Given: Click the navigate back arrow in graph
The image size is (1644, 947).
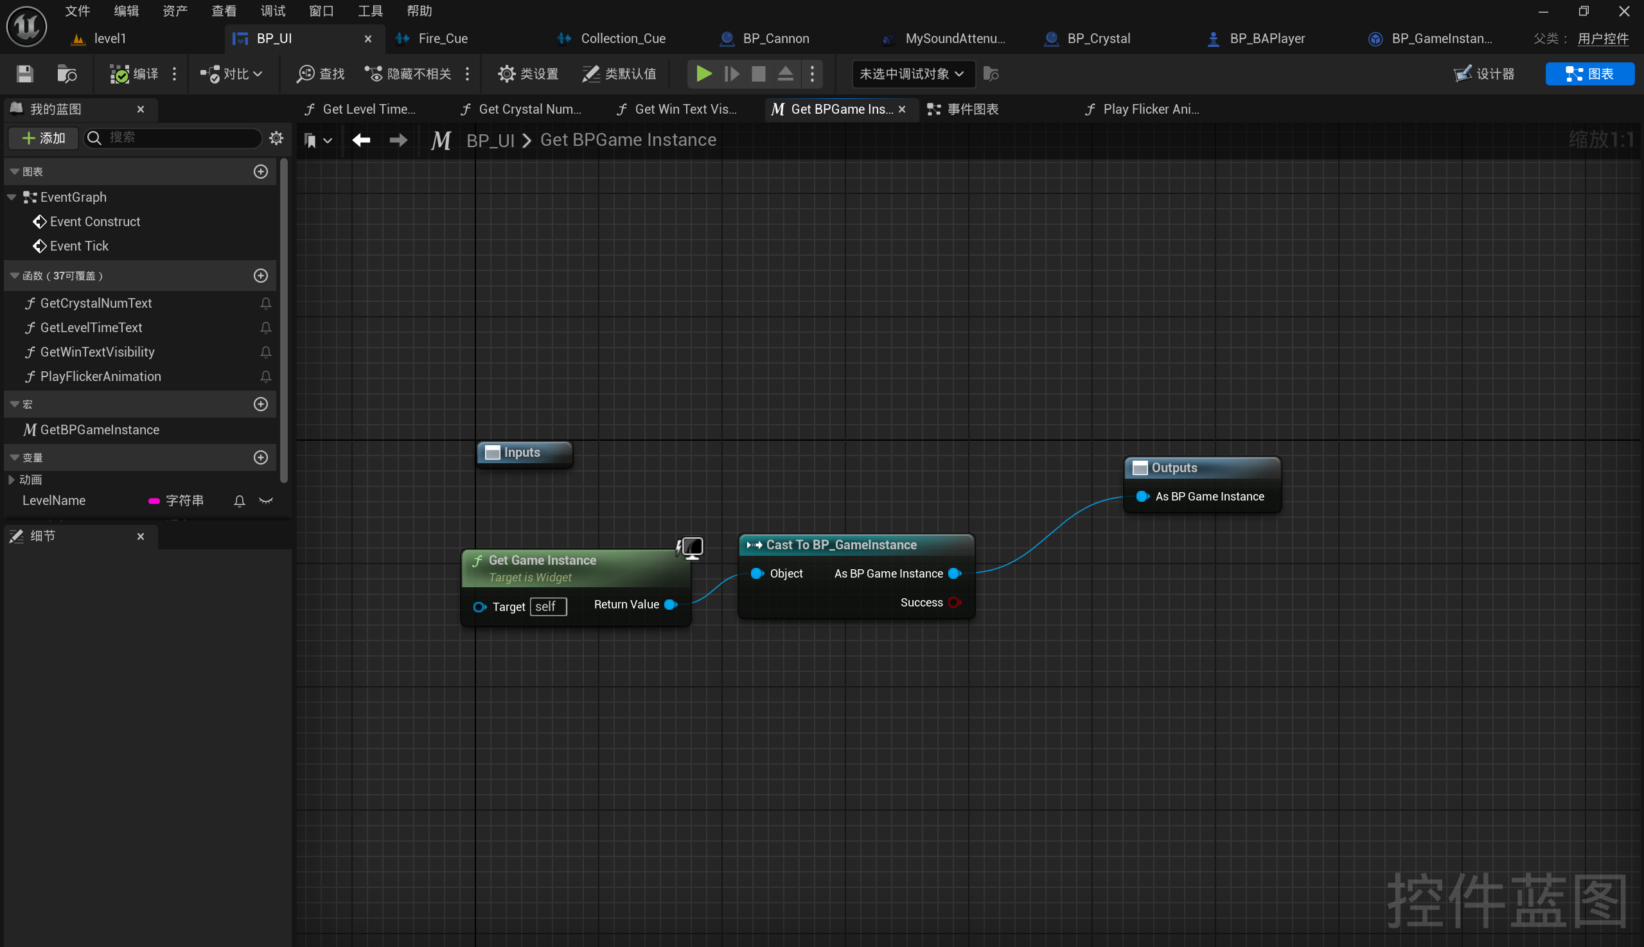Looking at the screenshot, I should point(361,140).
